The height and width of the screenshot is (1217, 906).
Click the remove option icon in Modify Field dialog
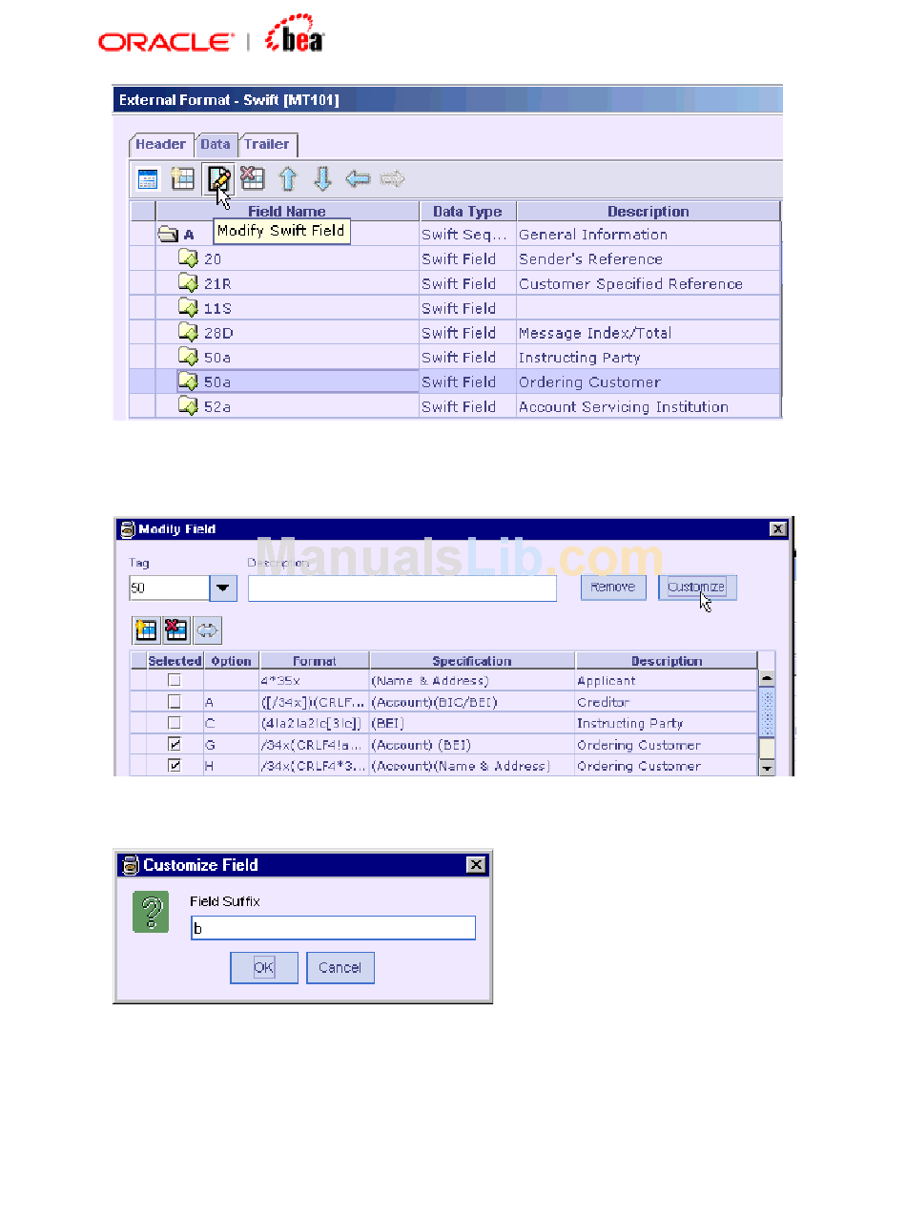pyautogui.click(x=175, y=629)
